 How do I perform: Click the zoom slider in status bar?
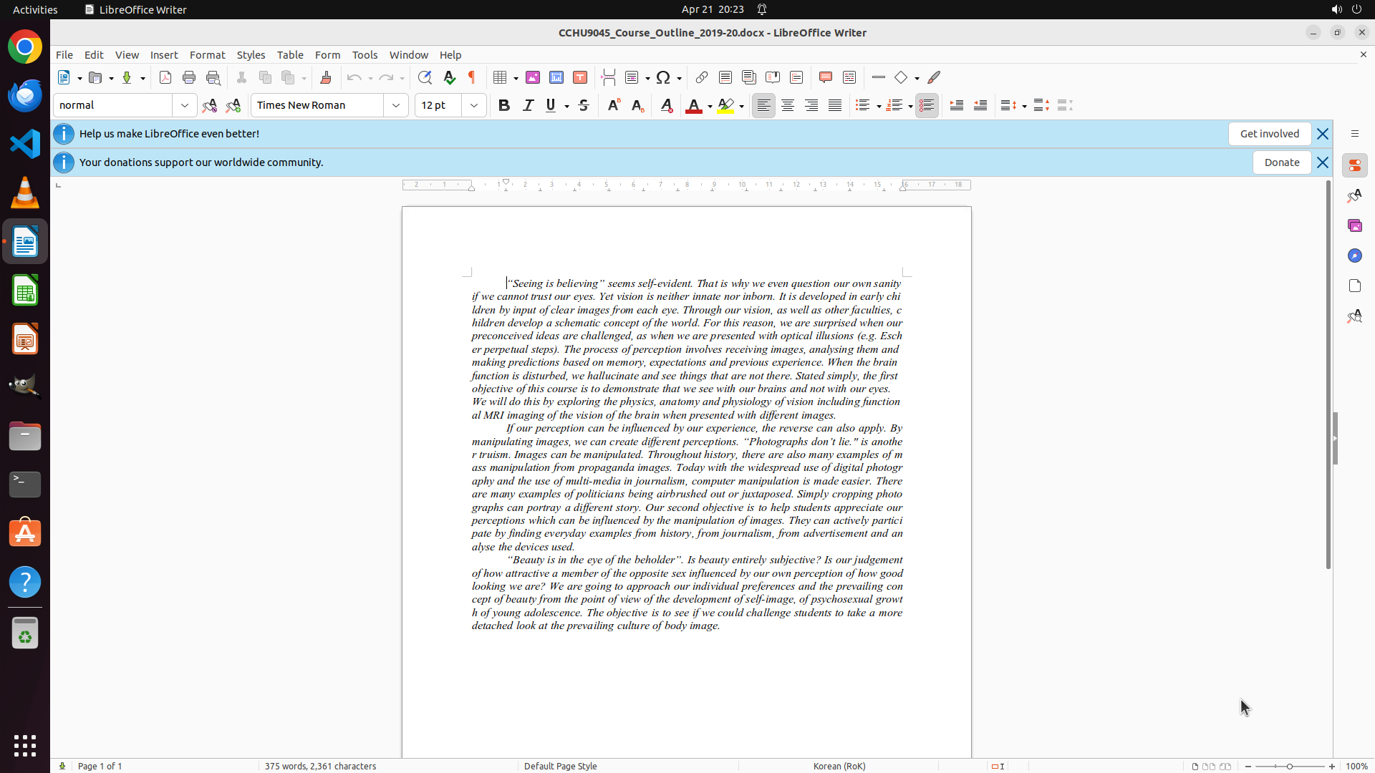[x=1289, y=766]
